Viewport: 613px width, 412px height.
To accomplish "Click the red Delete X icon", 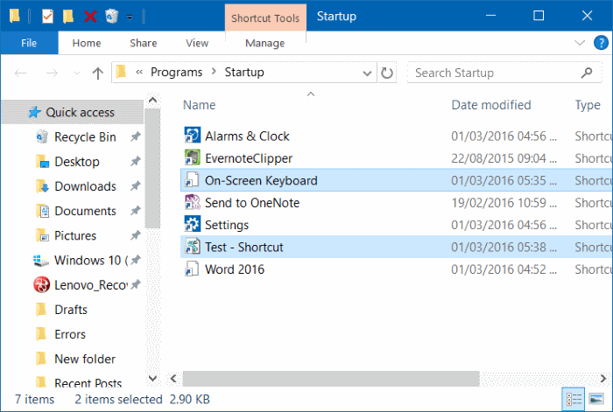I will tap(90, 17).
